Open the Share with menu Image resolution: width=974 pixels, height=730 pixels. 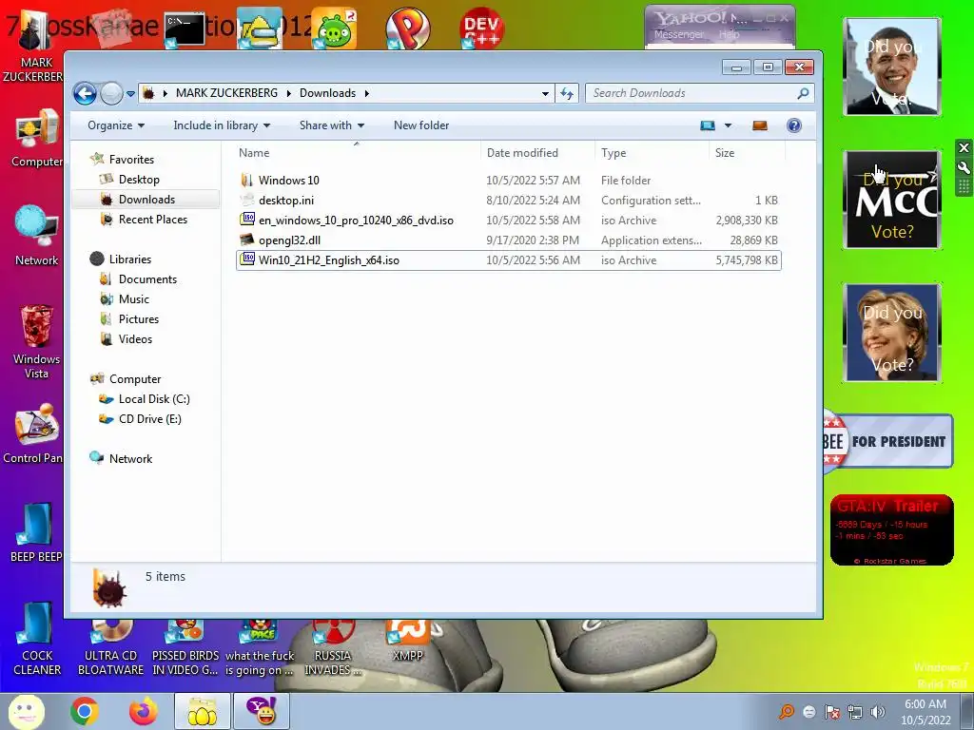click(x=332, y=125)
